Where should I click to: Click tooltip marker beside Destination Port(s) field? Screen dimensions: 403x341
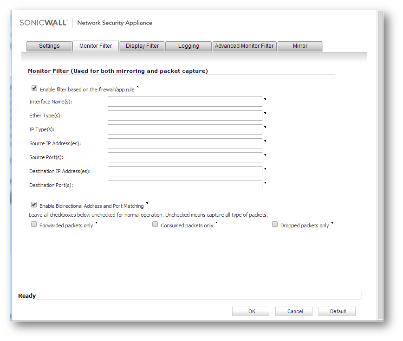[x=265, y=183]
